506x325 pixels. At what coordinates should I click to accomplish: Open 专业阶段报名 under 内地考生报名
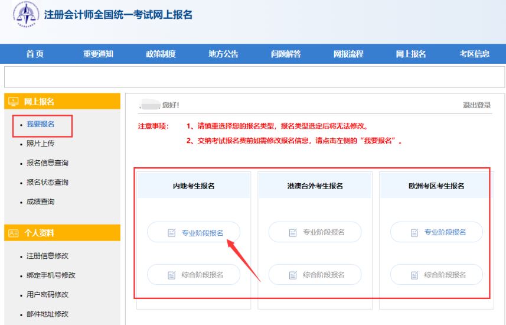click(x=194, y=232)
